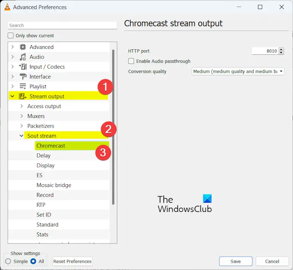
Task: Select the Record tree item
Action: (x=45, y=195)
